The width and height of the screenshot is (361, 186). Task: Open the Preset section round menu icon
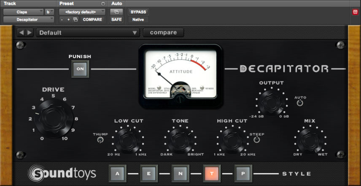[103, 4]
